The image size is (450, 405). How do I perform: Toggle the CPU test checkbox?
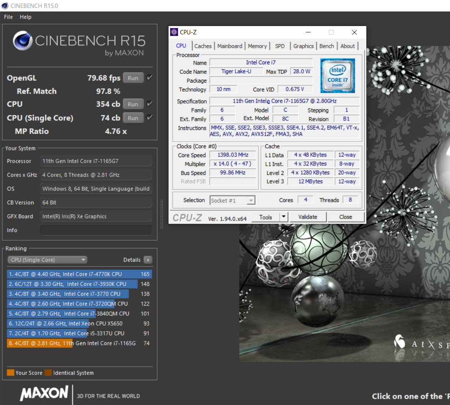coord(150,103)
